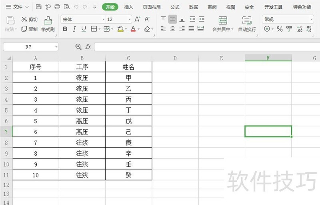Click the formula bar input
320x205 pixels.
tap(207, 47)
